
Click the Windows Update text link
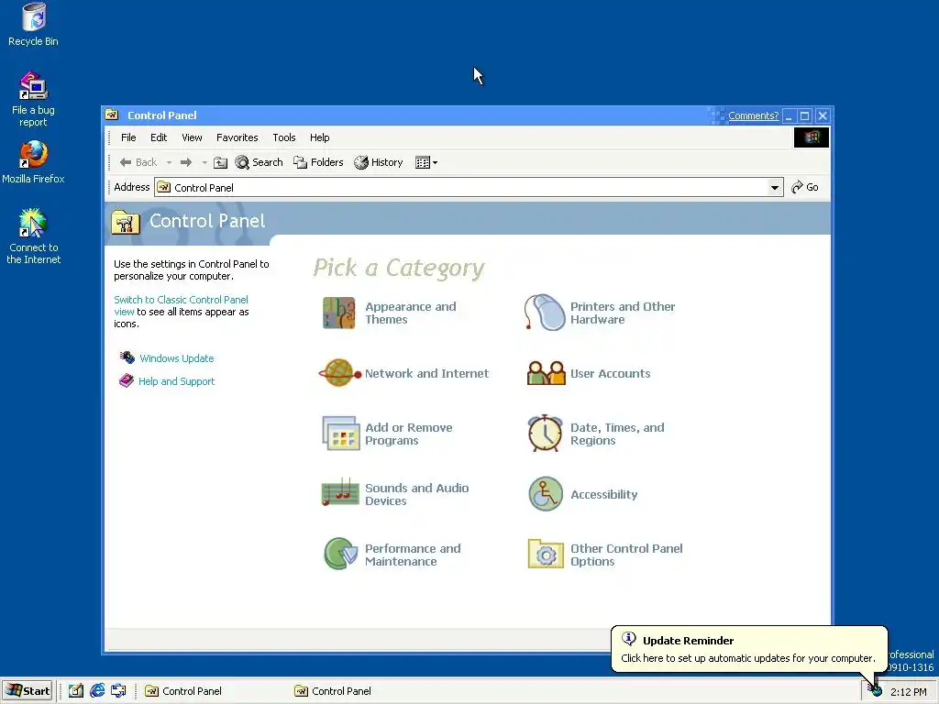177,358
